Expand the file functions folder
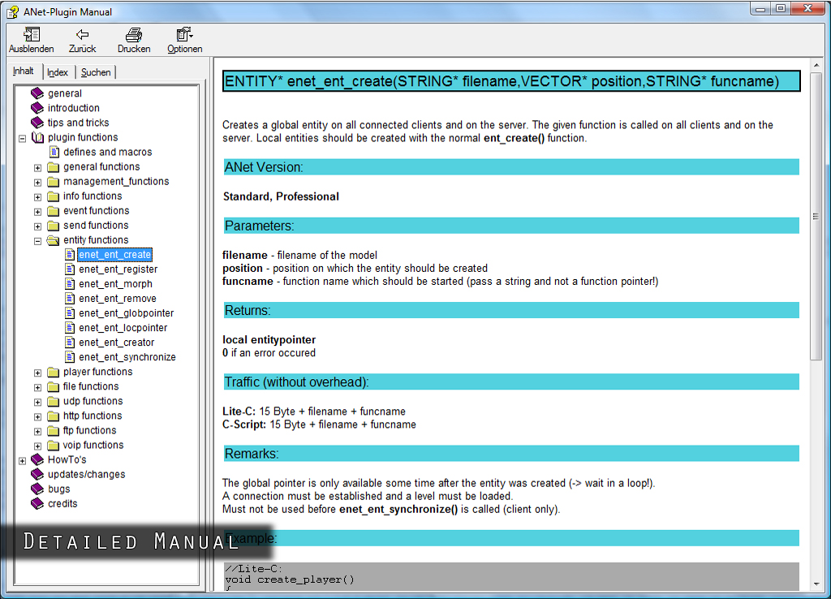The width and height of the screenshot is (831, 599). pos(37,387)
